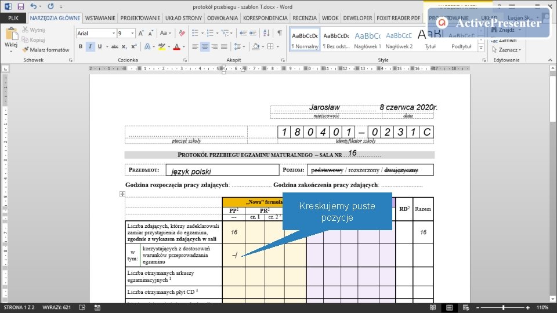Expand the styles gallery list

481,48
